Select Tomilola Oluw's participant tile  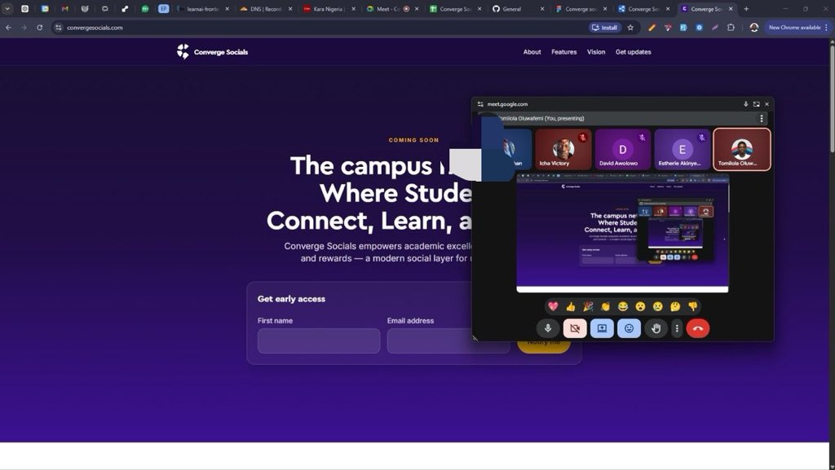[x=742, y=149]
